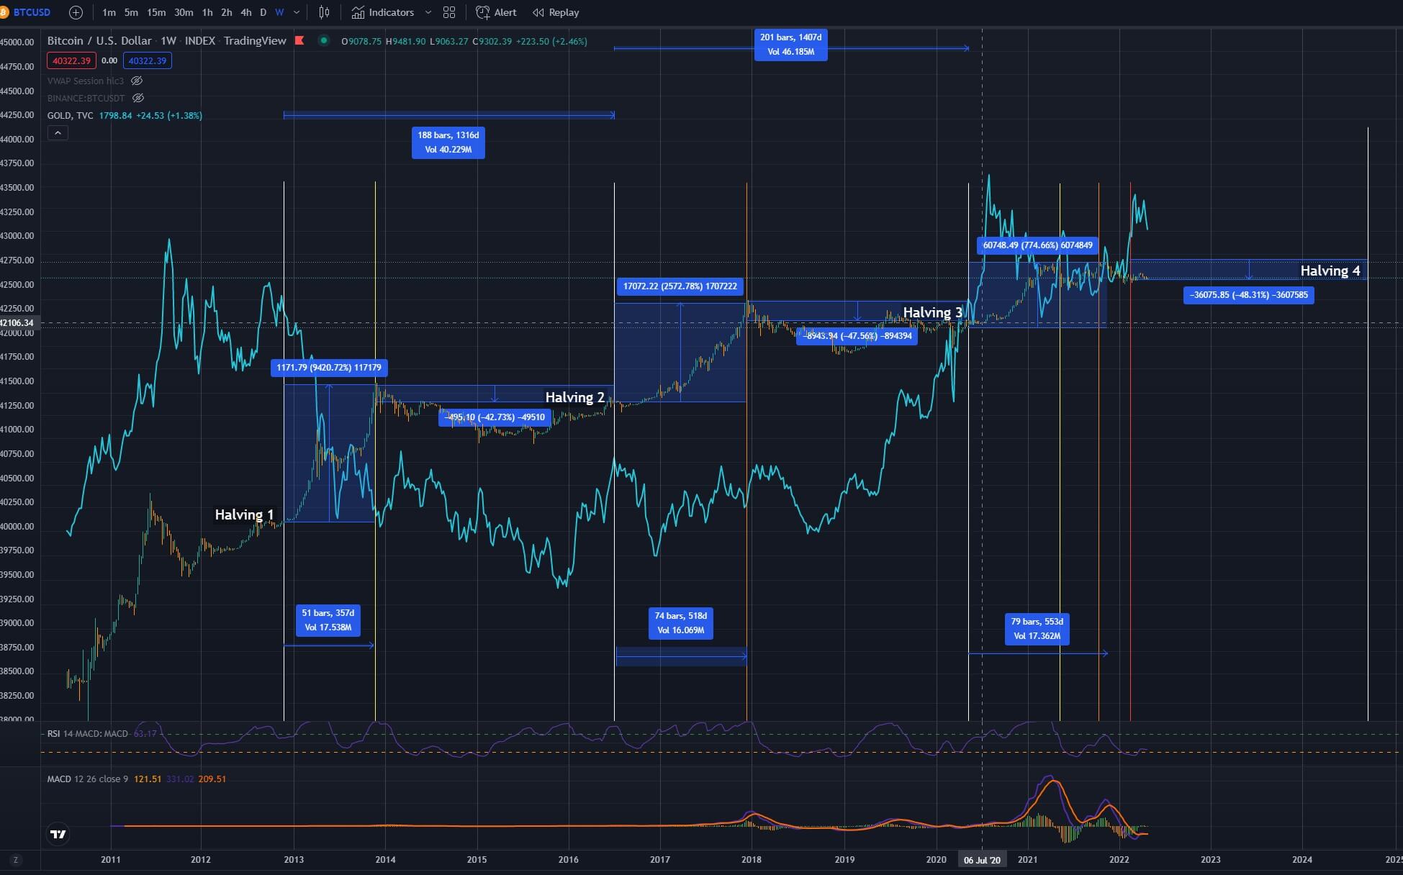Start Bar Replay mode

pyautogui.click(x=556, y=12)
